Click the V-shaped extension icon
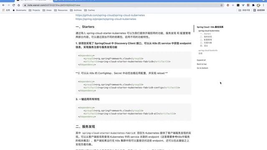The image size is (267, 150). coord(243,5)
